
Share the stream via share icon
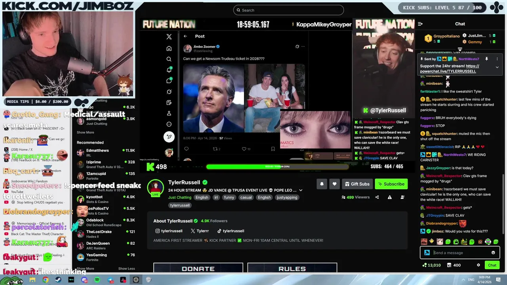(x=377, y=197)
